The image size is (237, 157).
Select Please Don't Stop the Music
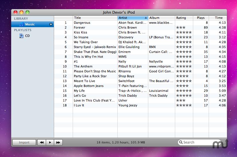point(95,71)
